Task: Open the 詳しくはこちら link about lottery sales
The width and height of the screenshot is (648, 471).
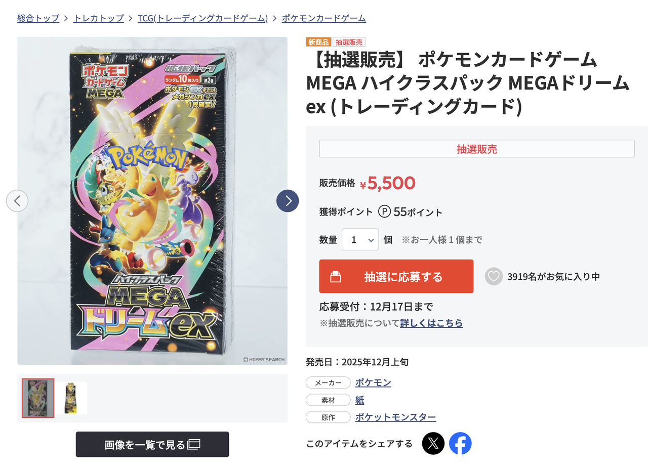Action: coord(431,323)
